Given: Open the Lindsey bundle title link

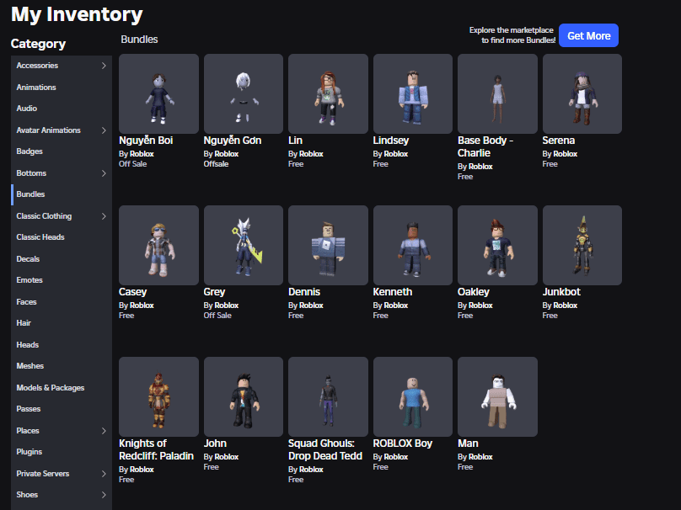Looking at the screenshot, I should tap(391, 141).
